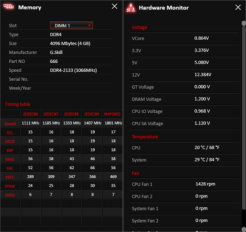This screenshot has height=232, width=246.
Task: Click the Serial No. label
Action: tap(18, 79)
